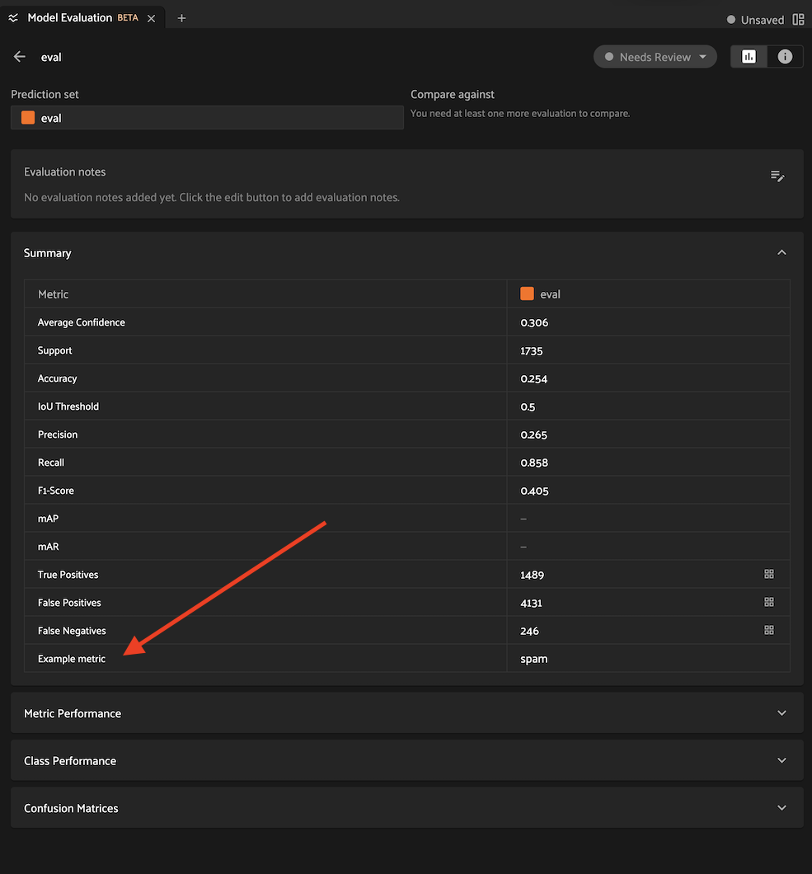Click the orange swatch in Prediction set
Image resolution: width=812 pixels, height=874 pixels.
click(x=28, y=118)
